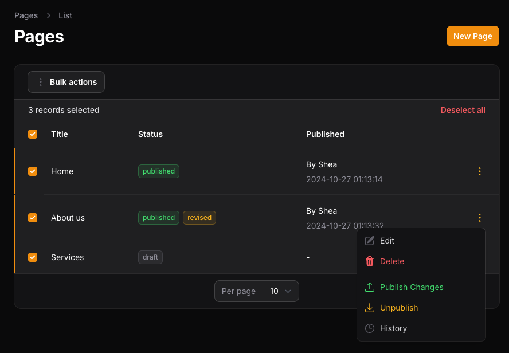Go to Pages in the breadcrumb

(x=26, y=15)
